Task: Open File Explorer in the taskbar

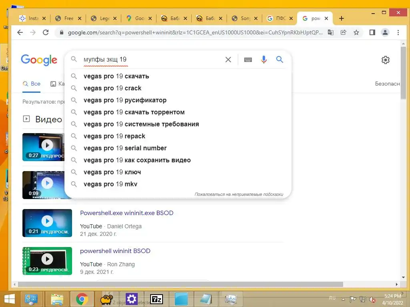Action: click(57, 299)
